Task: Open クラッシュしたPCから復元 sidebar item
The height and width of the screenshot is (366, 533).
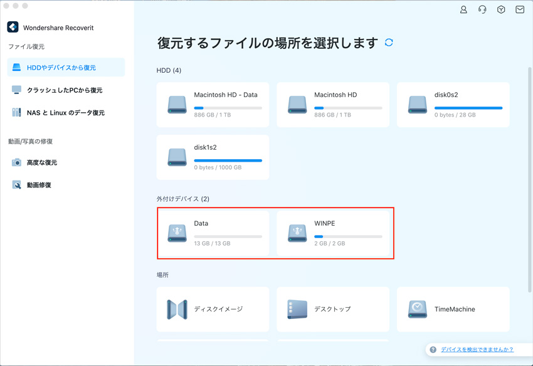Action: click(x=66, y=90)
